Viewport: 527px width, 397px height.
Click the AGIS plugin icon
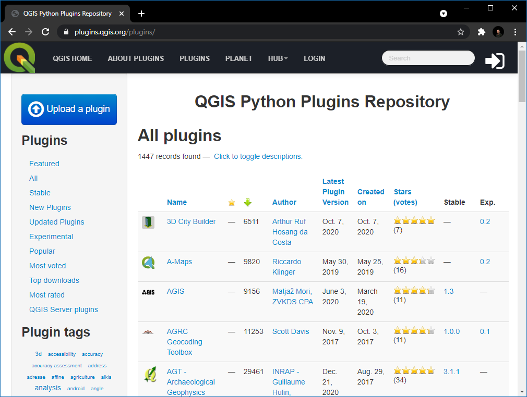148,292
